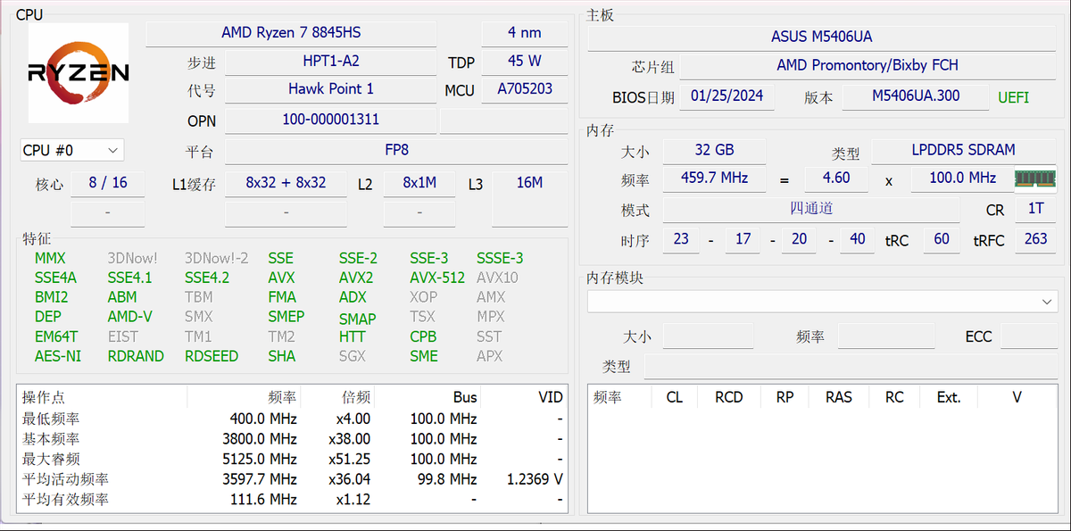Click the memory timing value 40
Screen dimensions: 1071x531
pos(858,239)
